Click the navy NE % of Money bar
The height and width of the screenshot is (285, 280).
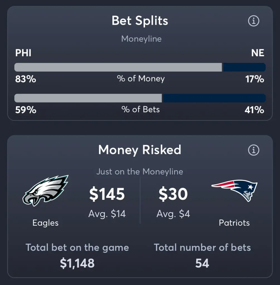click(244, 67)
